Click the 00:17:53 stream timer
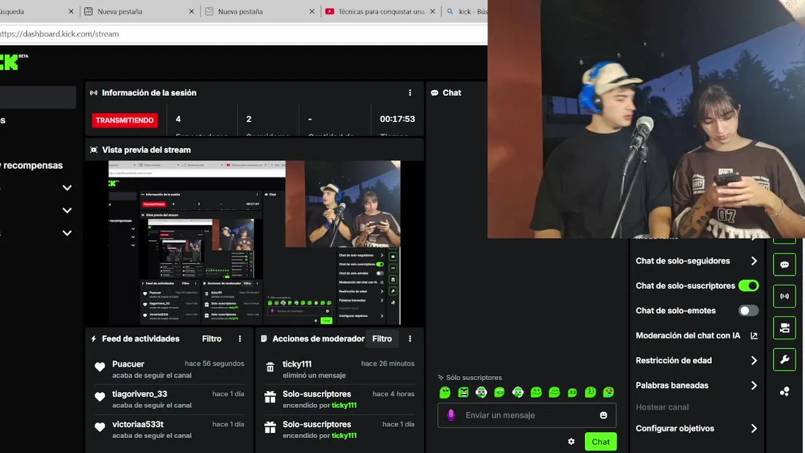This screenshot has height=453, width=805. (397, 119)
